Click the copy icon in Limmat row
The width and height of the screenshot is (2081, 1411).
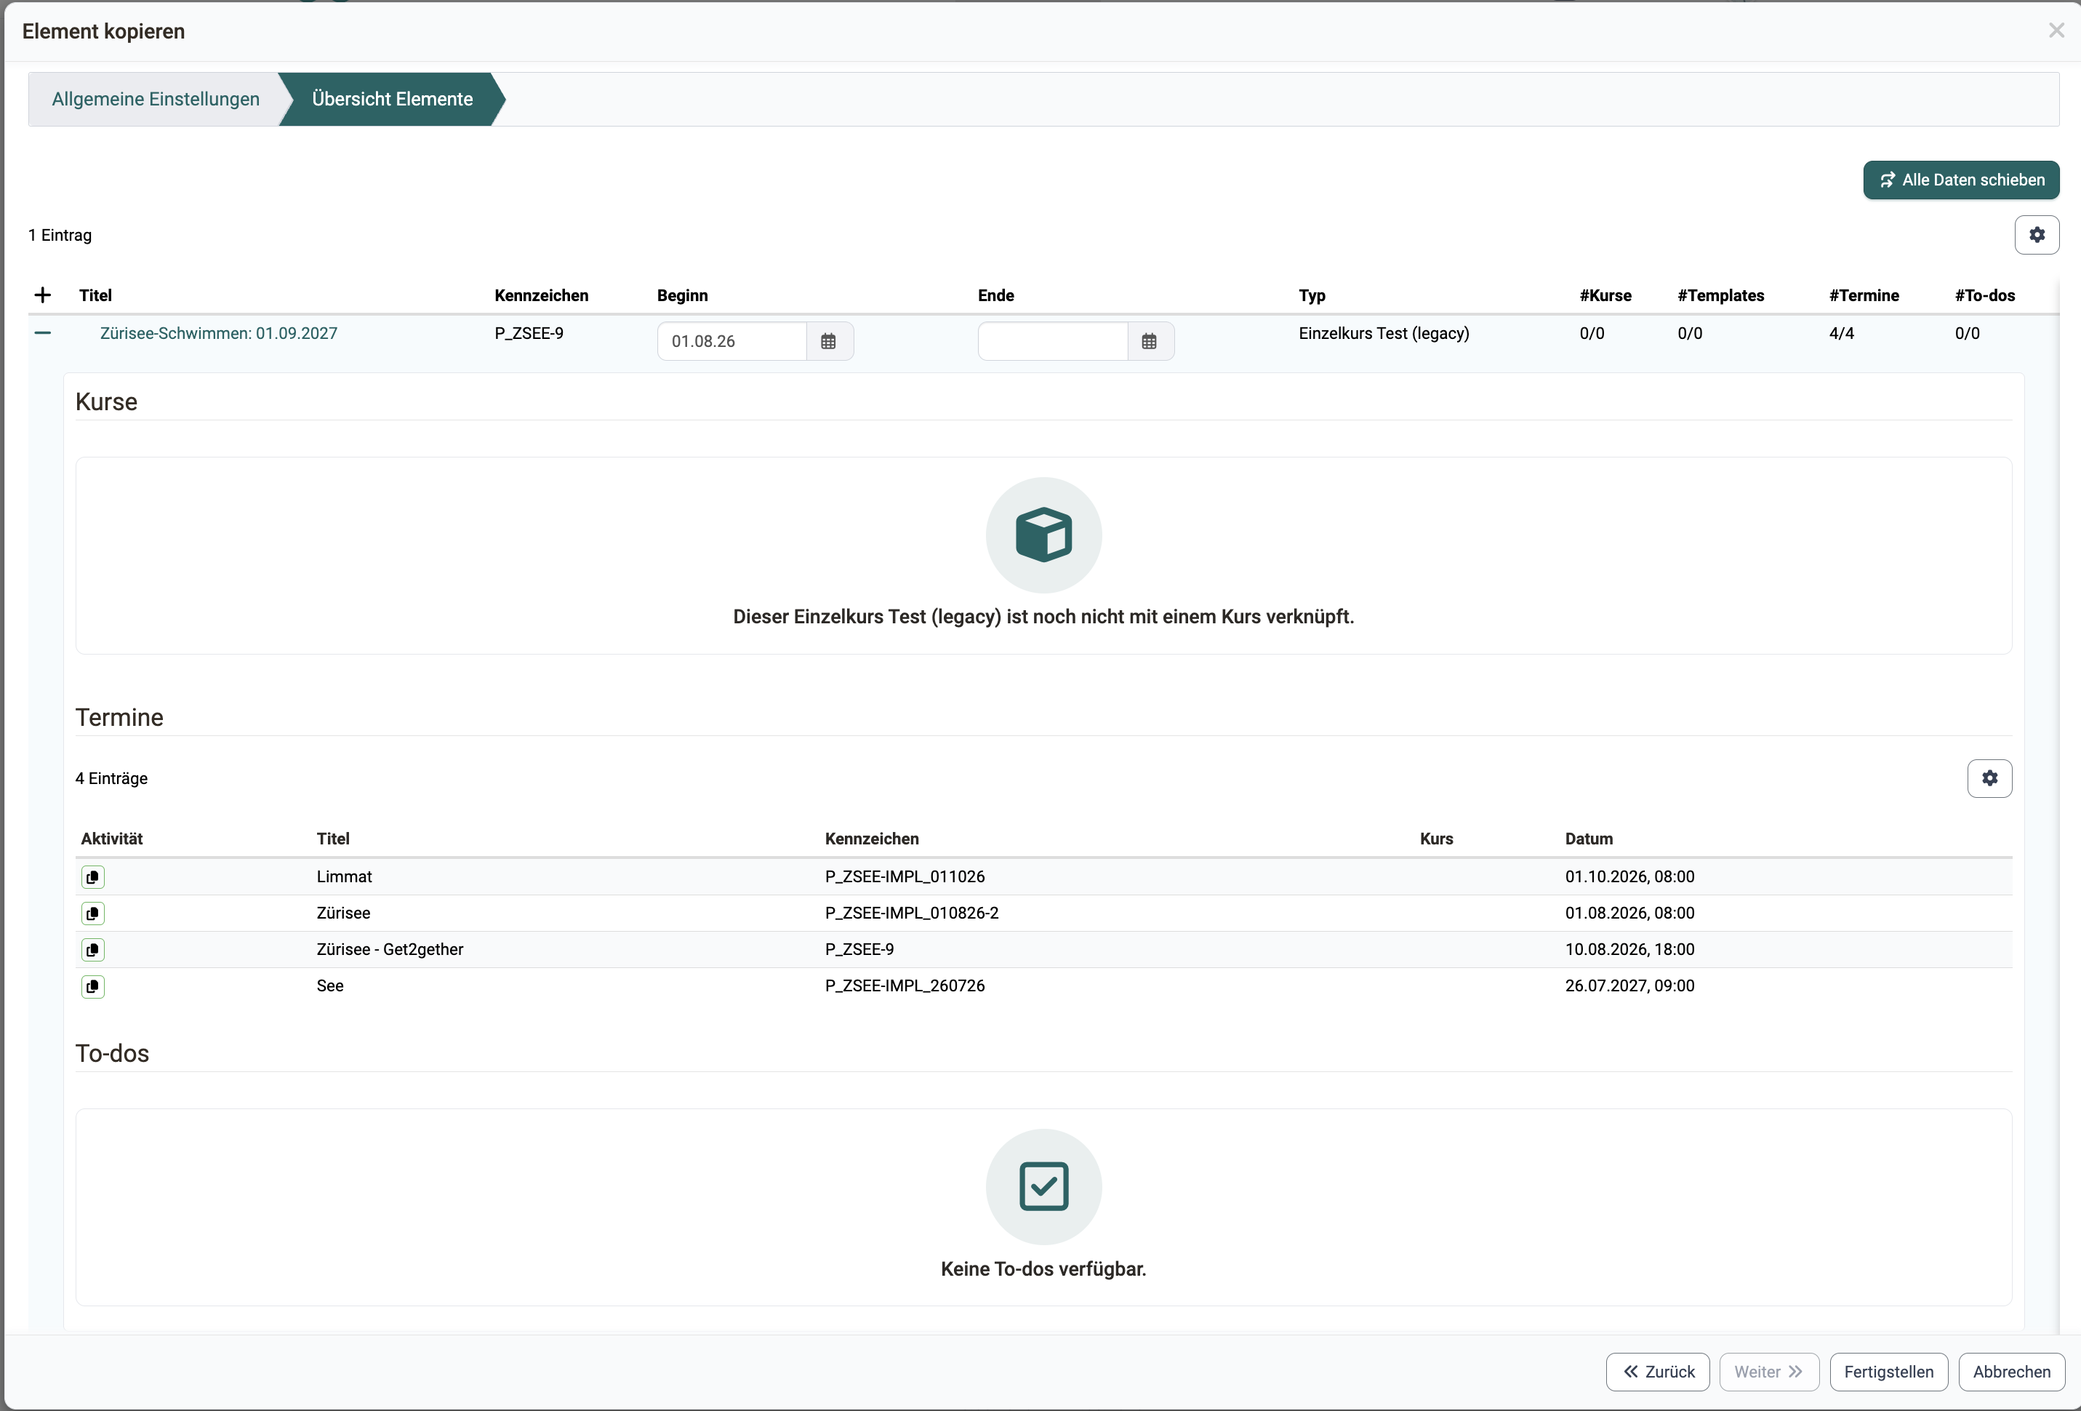point(93,877)
